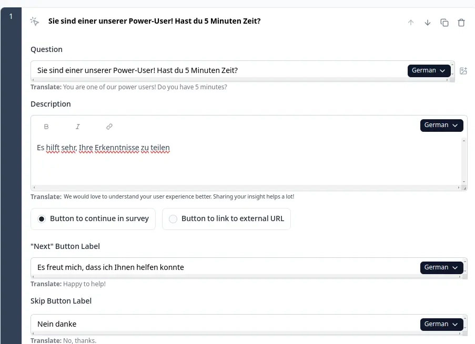Open German dropdown for Skip Button Label
475x344 pixels.
441,325
